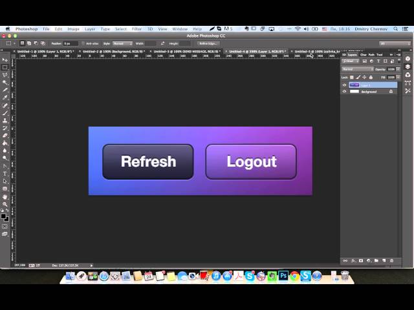Viewport: 414px width, 310px height.
Task: Select the Magic Wand tool
Action: pyautogui.click(x=5, y=83)
